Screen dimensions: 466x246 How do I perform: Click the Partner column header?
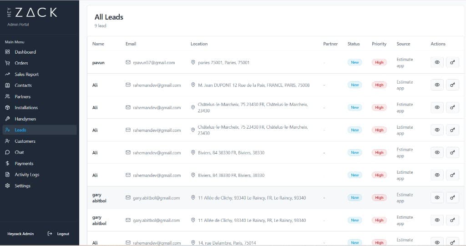coord(330,44)
